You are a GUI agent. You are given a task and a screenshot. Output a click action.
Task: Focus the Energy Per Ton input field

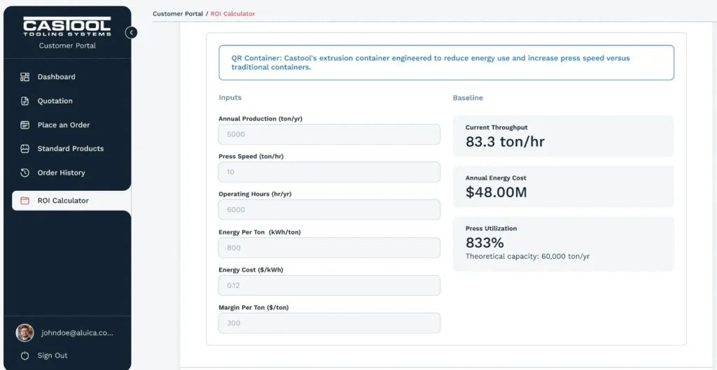coord(329,248)
